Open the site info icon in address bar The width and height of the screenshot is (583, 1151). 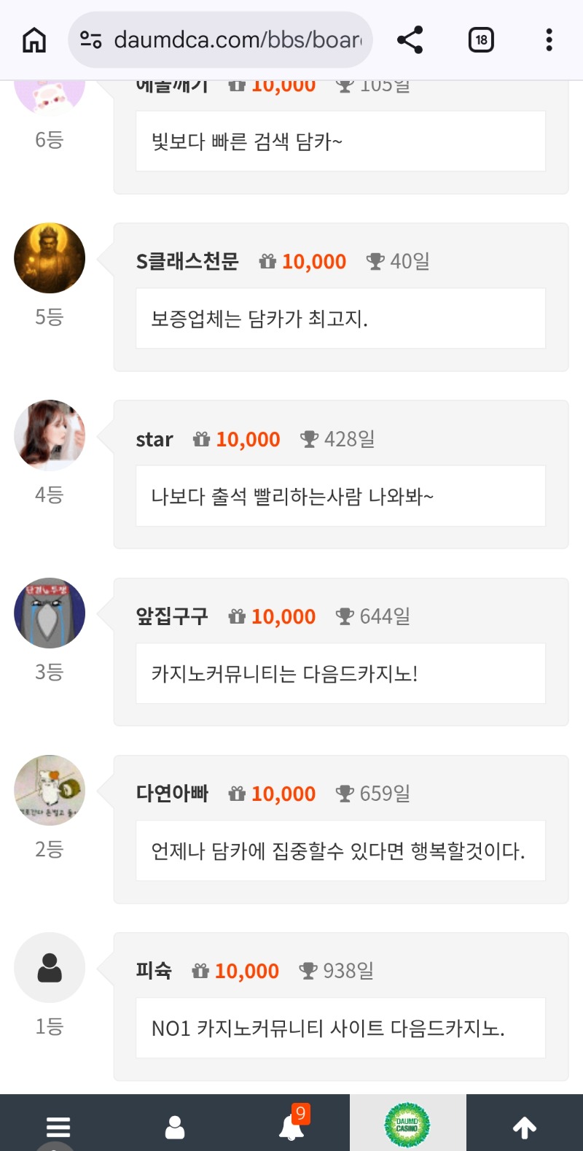click(x=91, y=39)
